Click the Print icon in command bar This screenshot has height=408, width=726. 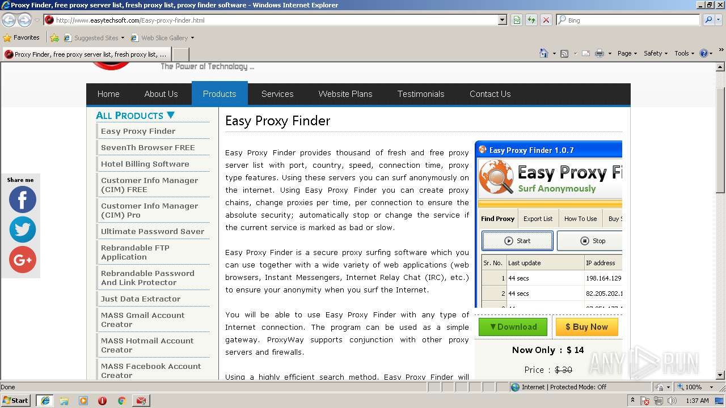pyautogui.click(x=600, y=53)
